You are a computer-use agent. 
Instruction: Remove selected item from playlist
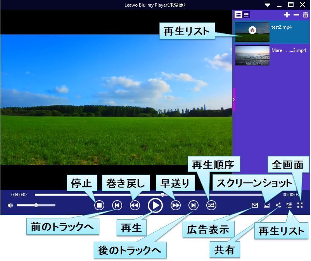click(x=296, y=14)
